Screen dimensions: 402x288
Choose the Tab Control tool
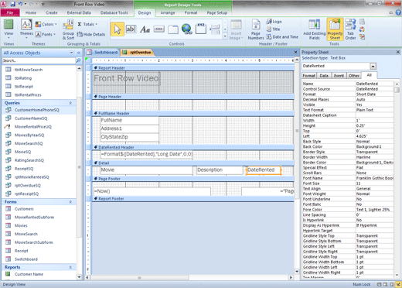coord(173,29)
